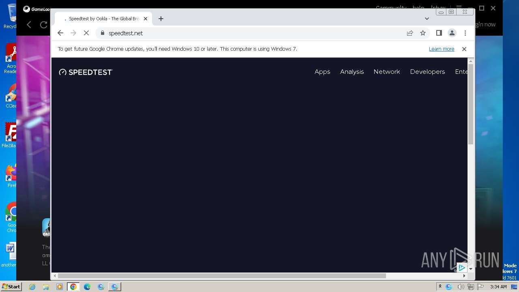Open the Developers menu item
Screen dimensions: 519x292
click(x=427, y=72)
